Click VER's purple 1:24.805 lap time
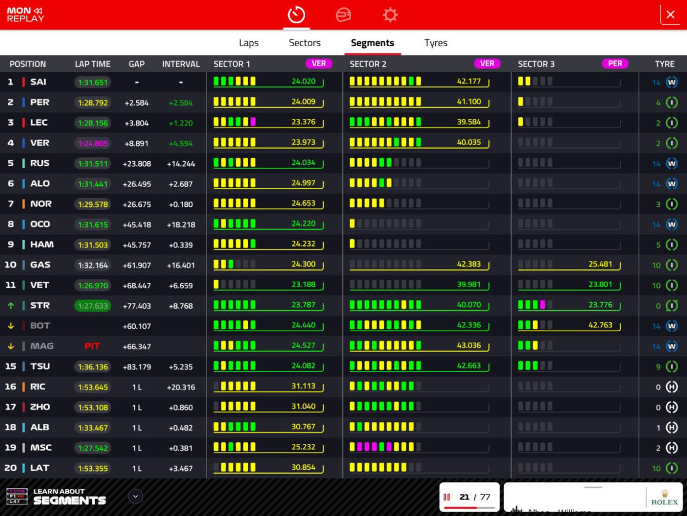Viewport: 687px width, 516px height. click(x=93, y=143)
